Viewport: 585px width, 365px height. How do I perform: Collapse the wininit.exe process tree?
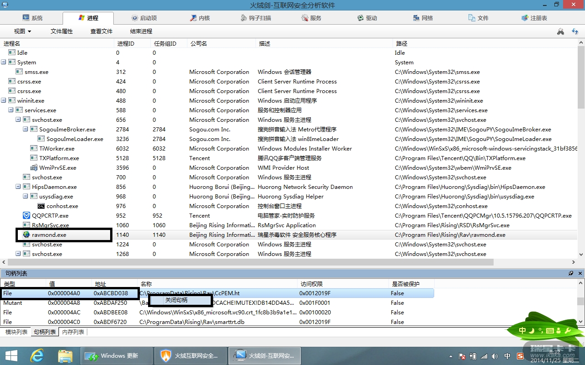[x=4, y=100]
